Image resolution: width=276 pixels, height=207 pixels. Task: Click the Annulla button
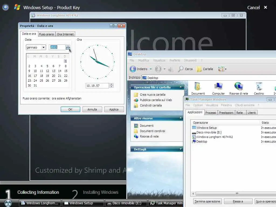point(92,109)
